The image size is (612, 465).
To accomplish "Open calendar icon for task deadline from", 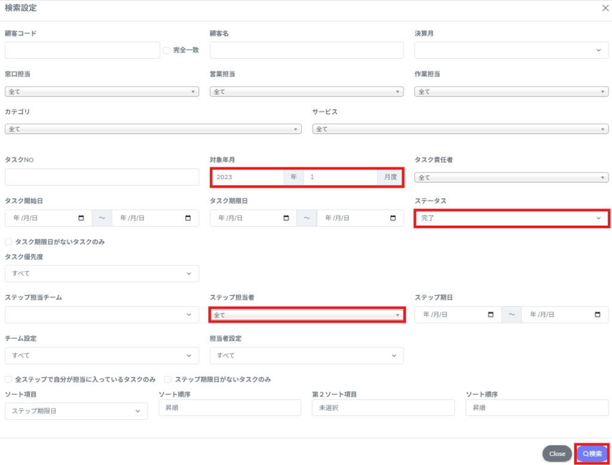I will coord(286,218).
